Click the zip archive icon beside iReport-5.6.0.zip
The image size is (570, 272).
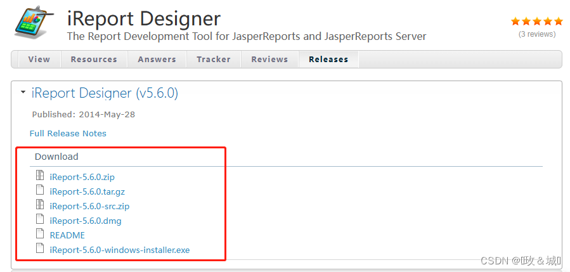40,175
